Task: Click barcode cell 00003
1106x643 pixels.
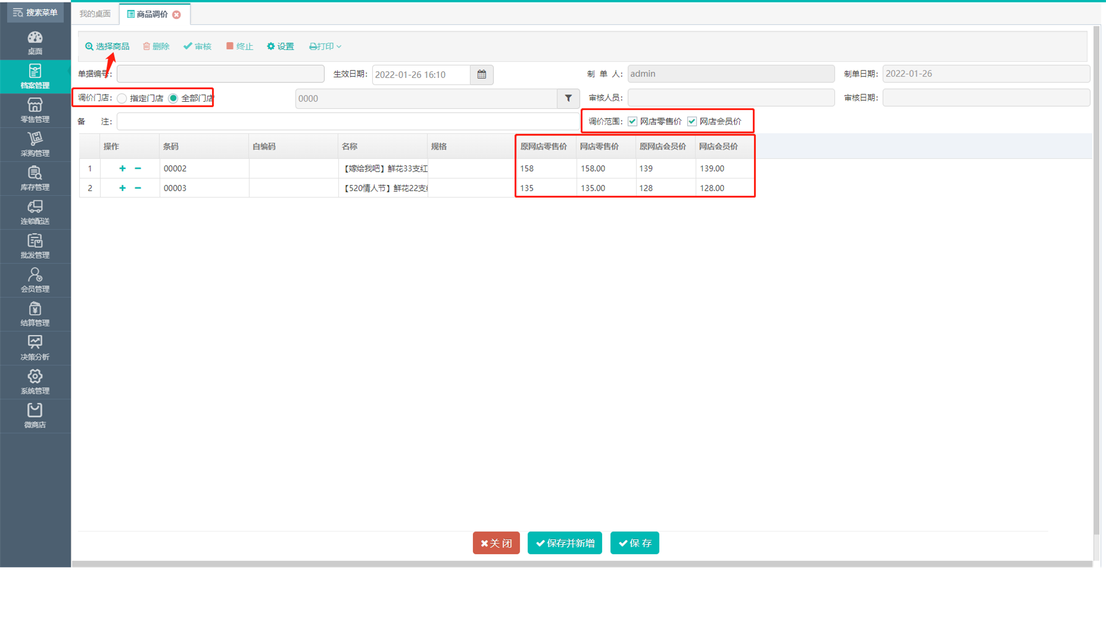Action: click(204, 188)
